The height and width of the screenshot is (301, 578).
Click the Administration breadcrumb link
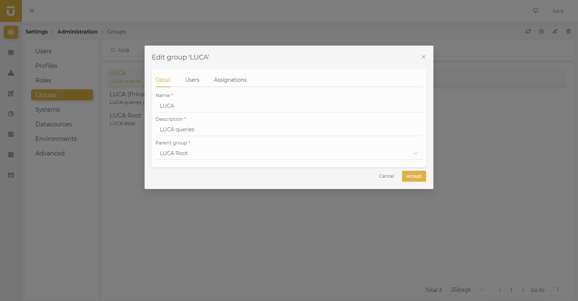coord(77,32)
